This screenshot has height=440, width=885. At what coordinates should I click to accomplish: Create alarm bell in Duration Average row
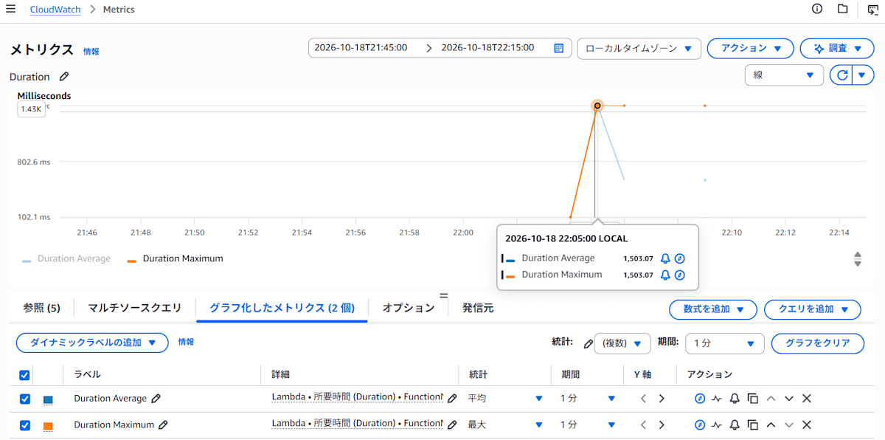(735, 399)
